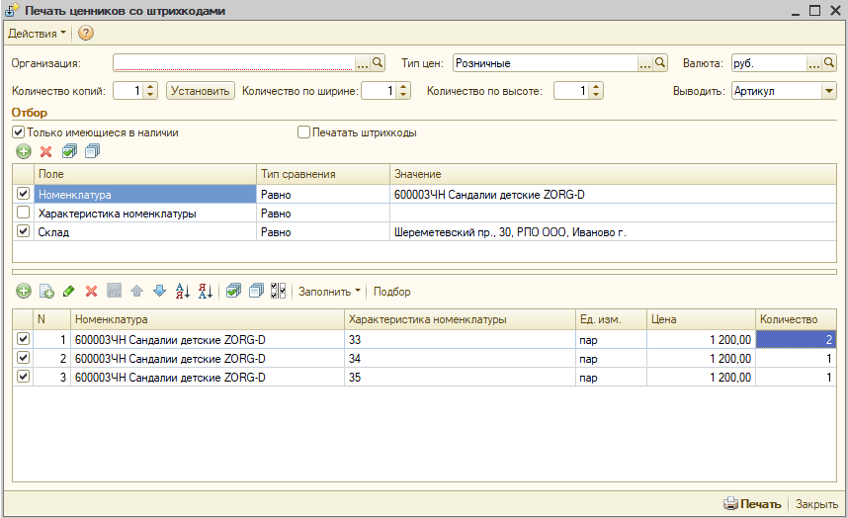The height and width of the screenshot is (518, 848).
Task: Move the row down with the blue arrow icon
Action: pos(159,292)
